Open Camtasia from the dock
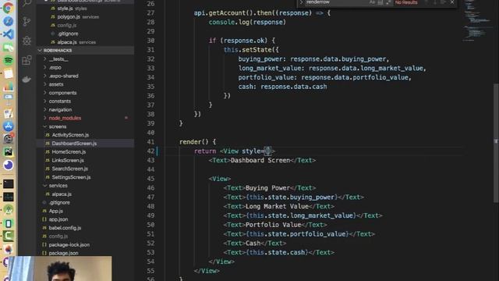 (x=9, y=236)
